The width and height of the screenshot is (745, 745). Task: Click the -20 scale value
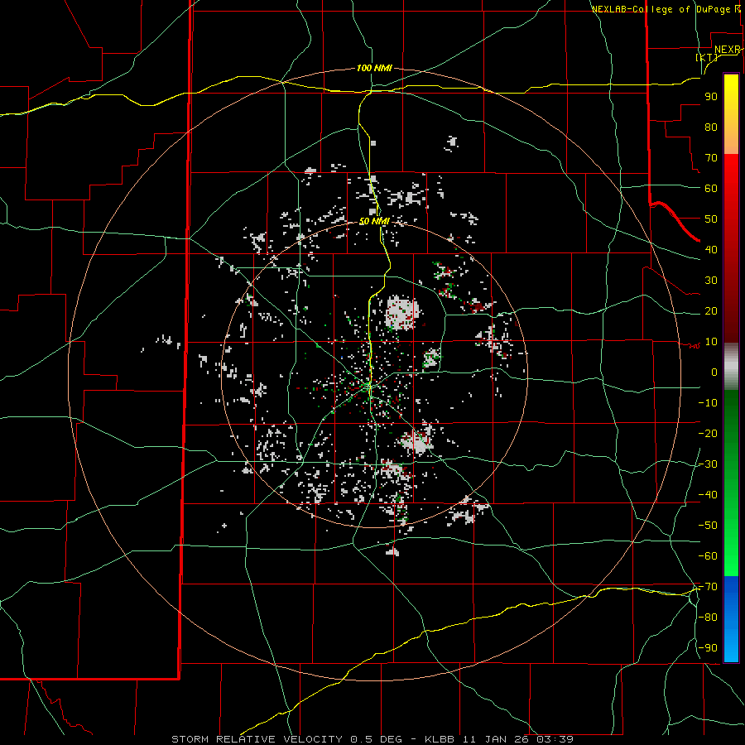(708, 433)
